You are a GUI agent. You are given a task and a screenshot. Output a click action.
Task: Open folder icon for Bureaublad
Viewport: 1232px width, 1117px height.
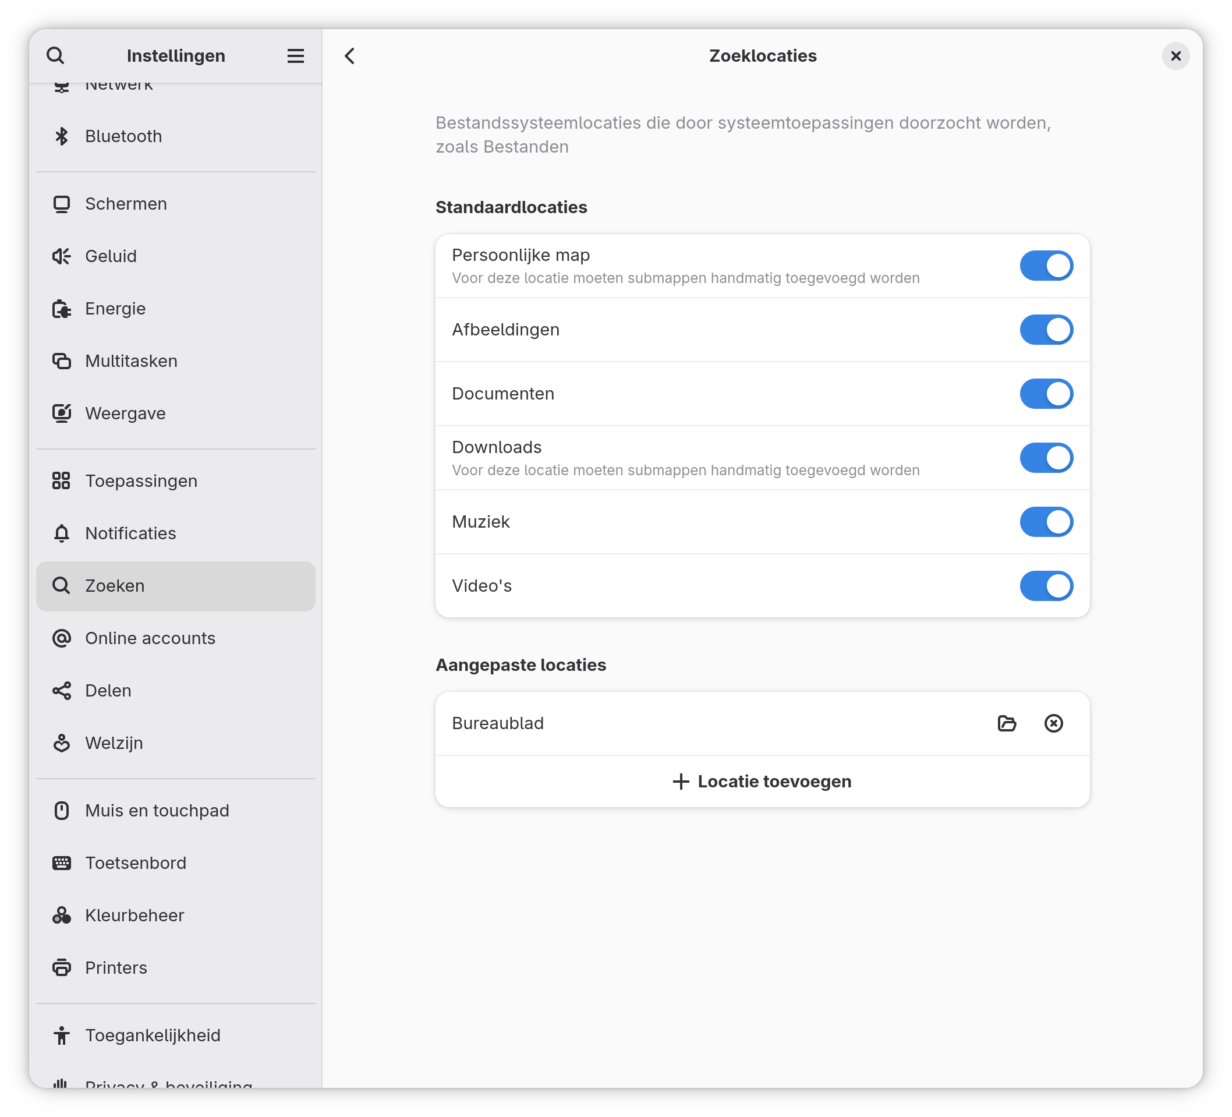point(1007,723)
